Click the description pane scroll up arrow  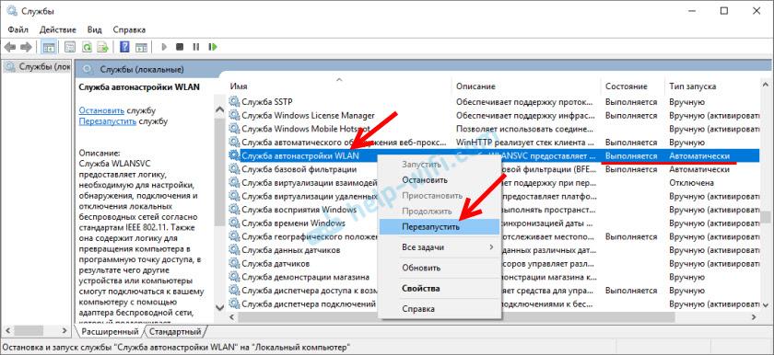point(220,110)
